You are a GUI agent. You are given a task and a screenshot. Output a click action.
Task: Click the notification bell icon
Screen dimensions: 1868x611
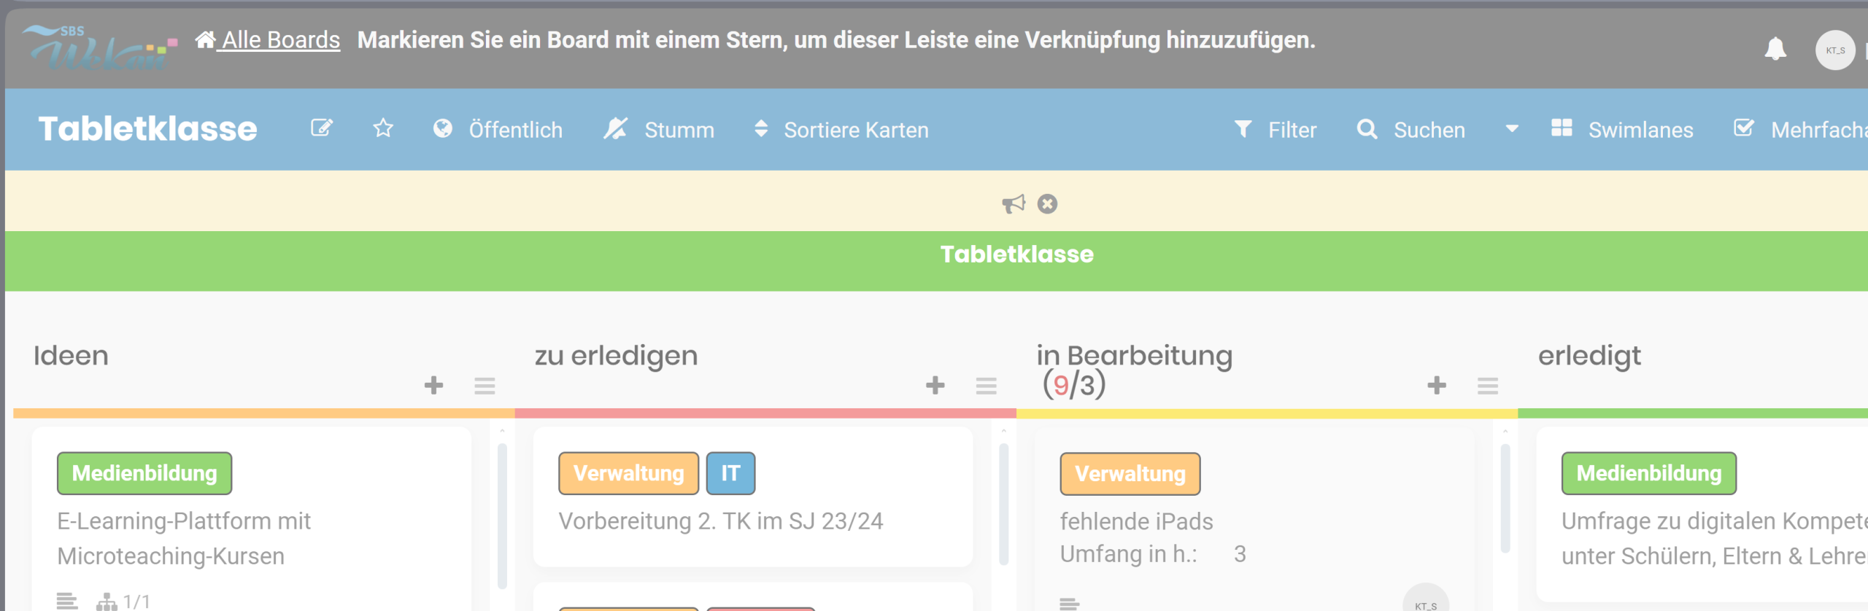click(1775, 50)
